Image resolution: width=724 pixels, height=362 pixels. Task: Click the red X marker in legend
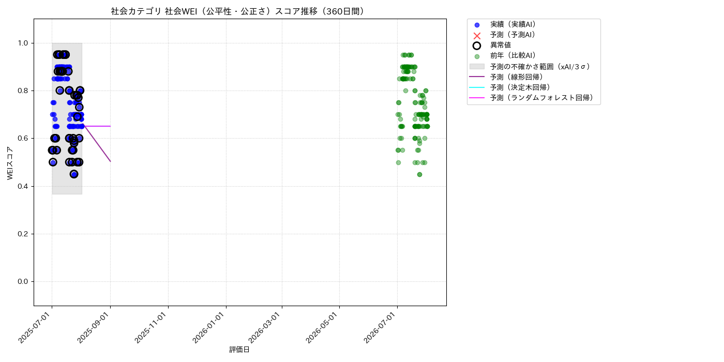click(x=477, y=35)
